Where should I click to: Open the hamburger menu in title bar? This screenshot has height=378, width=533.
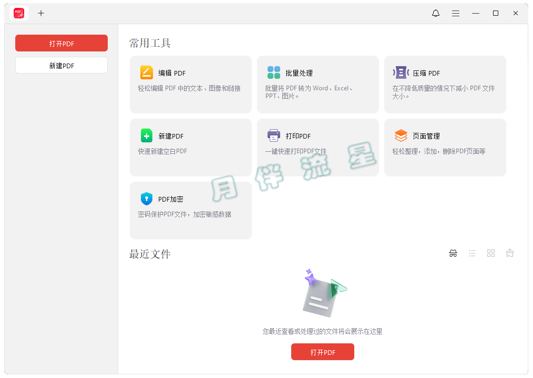point(456,13)
